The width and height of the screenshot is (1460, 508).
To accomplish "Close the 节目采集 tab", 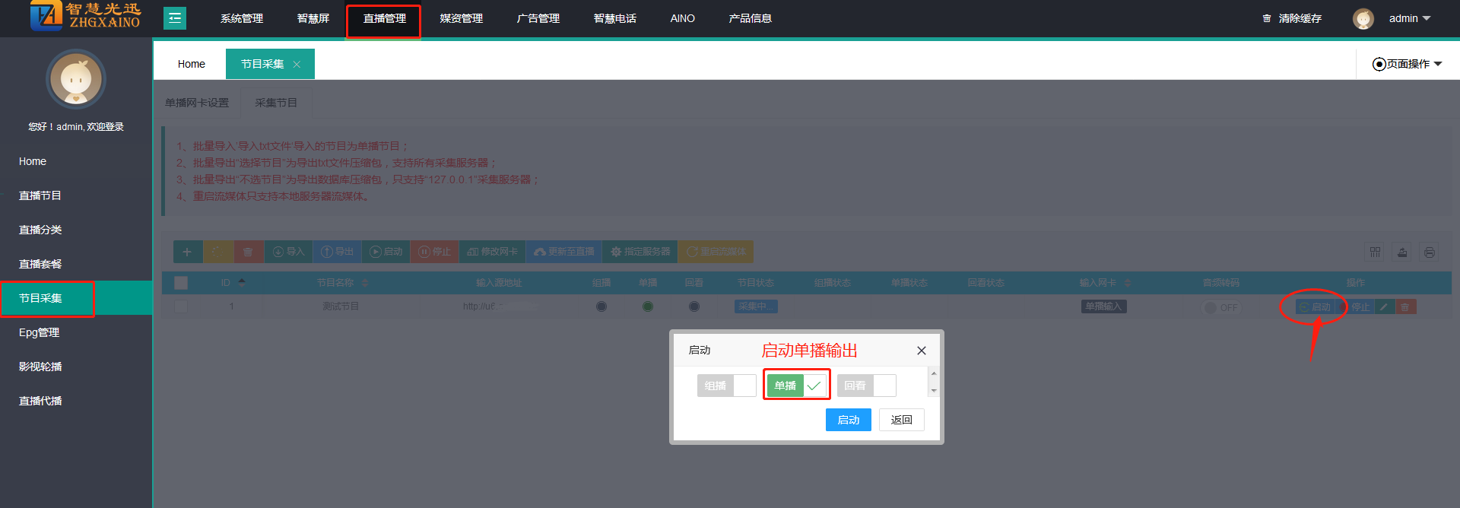I will tap(297, 65).
